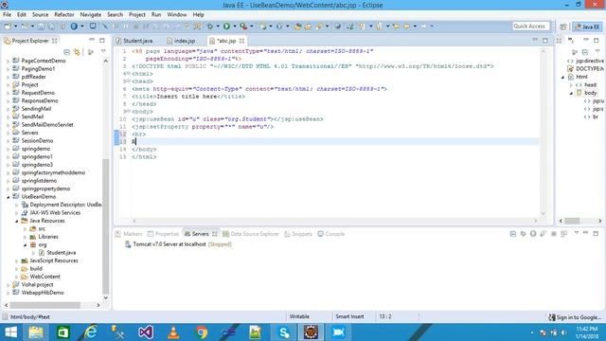Screen dimensions: 606x341
Task: Open the Data Source Explorer tab
Action: pos(250,234)
